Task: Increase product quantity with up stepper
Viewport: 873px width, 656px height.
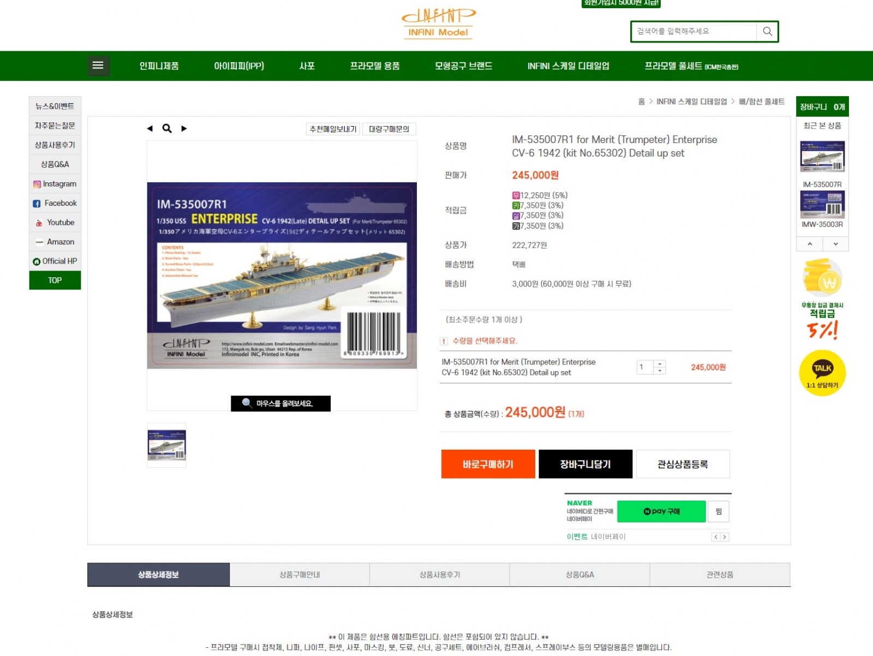Action: point(660,364)
